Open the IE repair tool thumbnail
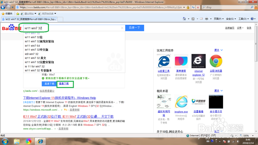The image size is (258, 145). click(164, 61)
